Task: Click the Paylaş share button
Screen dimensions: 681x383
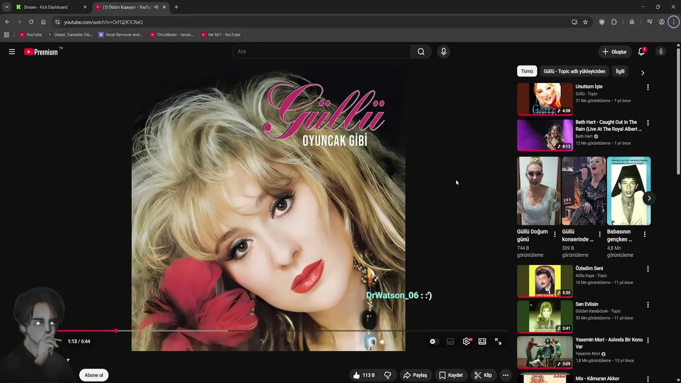Action: pyautogui.click(x=415, y=375)
